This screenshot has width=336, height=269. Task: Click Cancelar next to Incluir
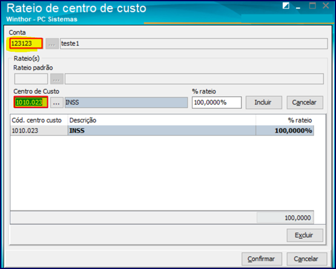point(305,103)
